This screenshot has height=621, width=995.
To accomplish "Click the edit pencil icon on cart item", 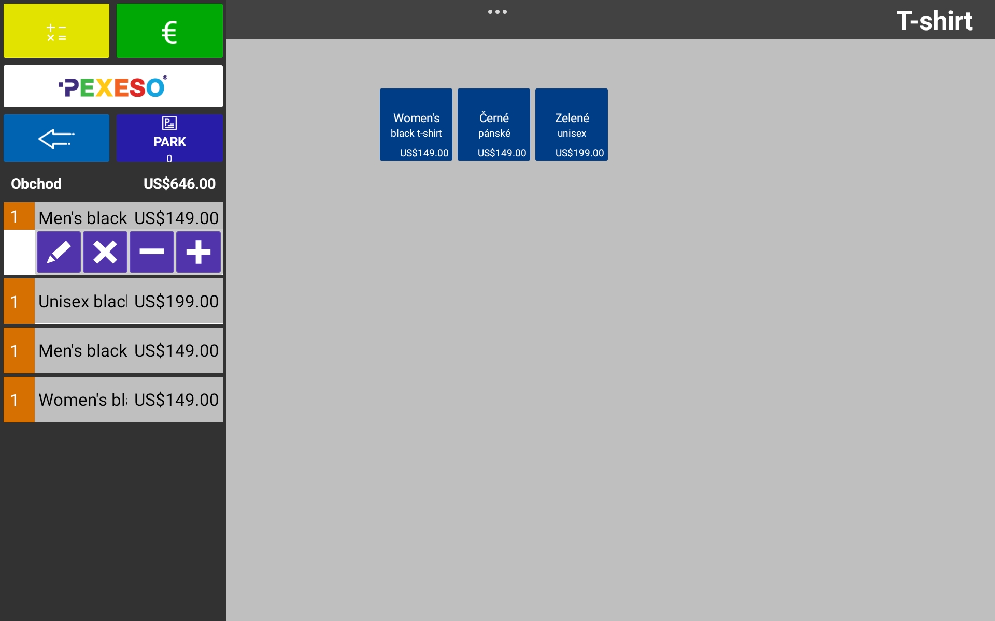I will coord(58,251).
